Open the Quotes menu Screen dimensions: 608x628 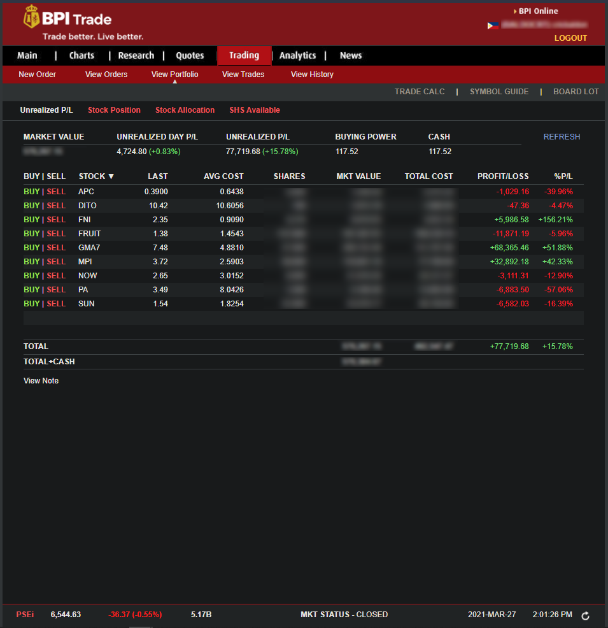tap(190, 55)
